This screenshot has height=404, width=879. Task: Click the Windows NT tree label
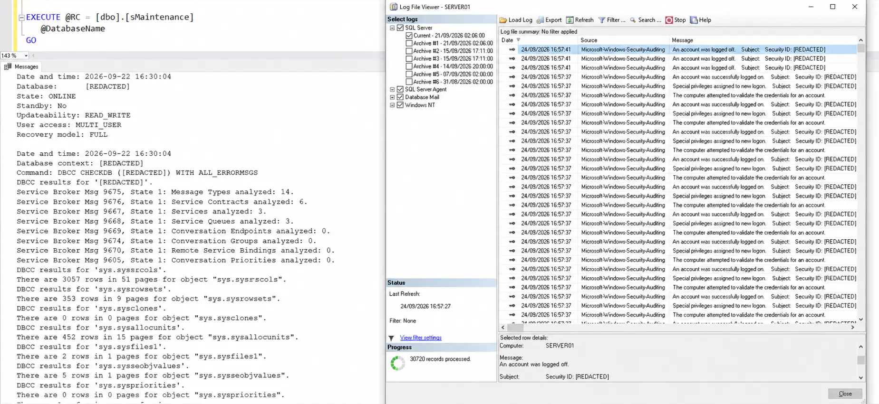click(x=420, y=105)
